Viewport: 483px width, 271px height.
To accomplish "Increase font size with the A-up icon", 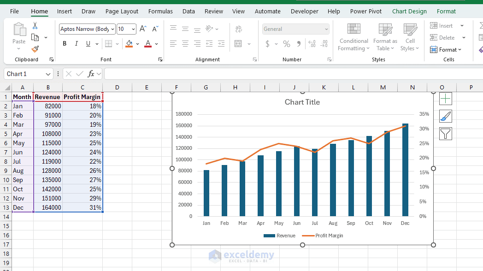I will point(143,29).
